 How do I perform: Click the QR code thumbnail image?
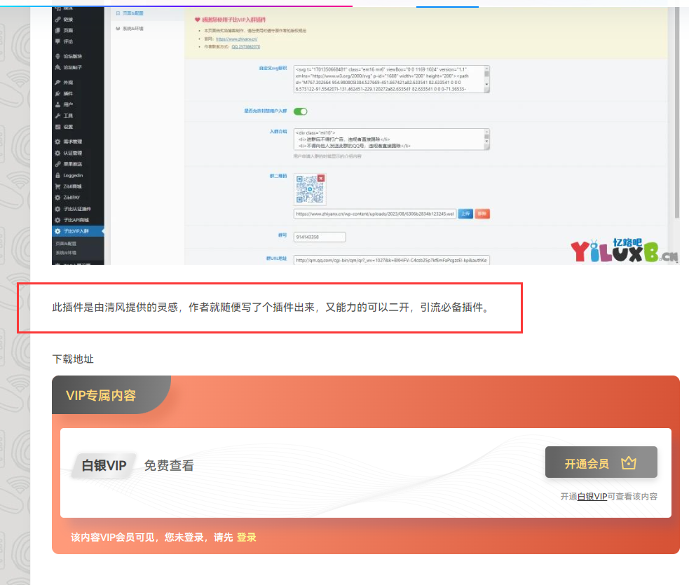[x=307, y=188]
